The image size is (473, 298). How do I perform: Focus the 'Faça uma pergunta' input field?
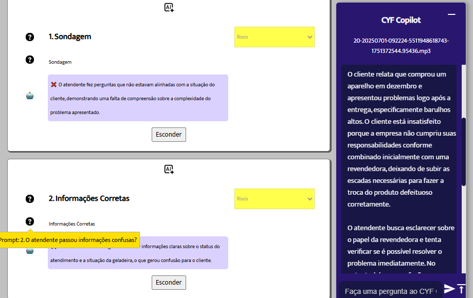(389, 291)
